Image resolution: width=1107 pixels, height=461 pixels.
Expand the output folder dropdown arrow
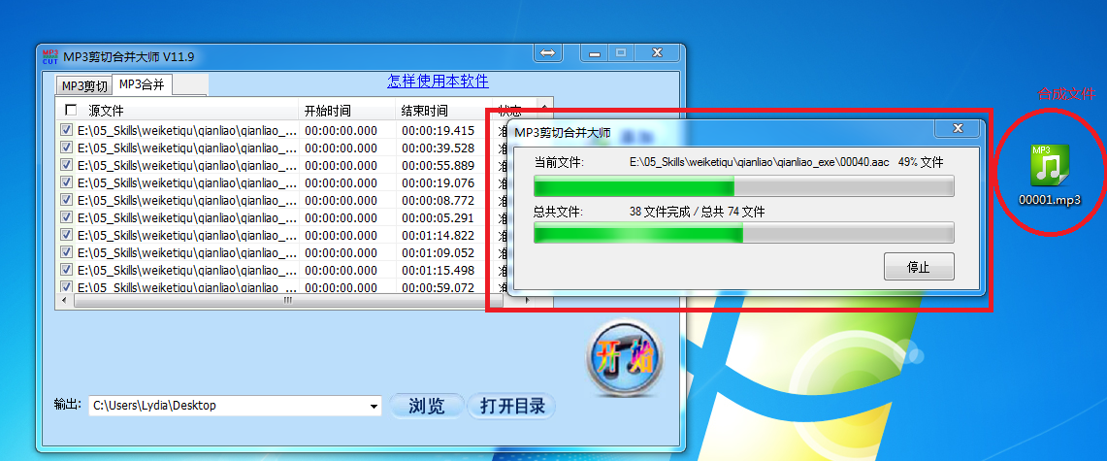coord(374,406)
